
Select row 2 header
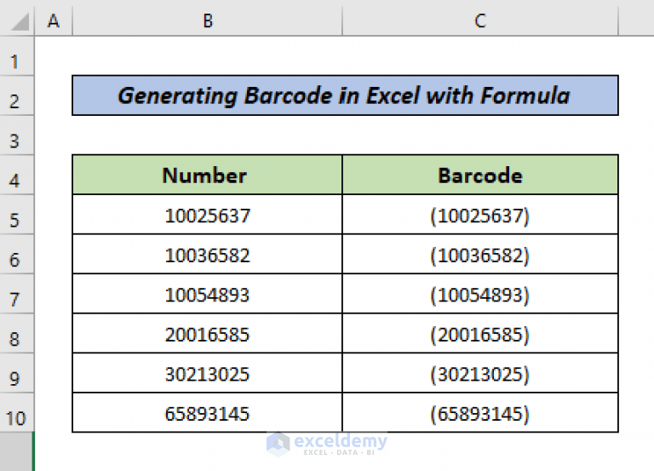coord(17,95)
